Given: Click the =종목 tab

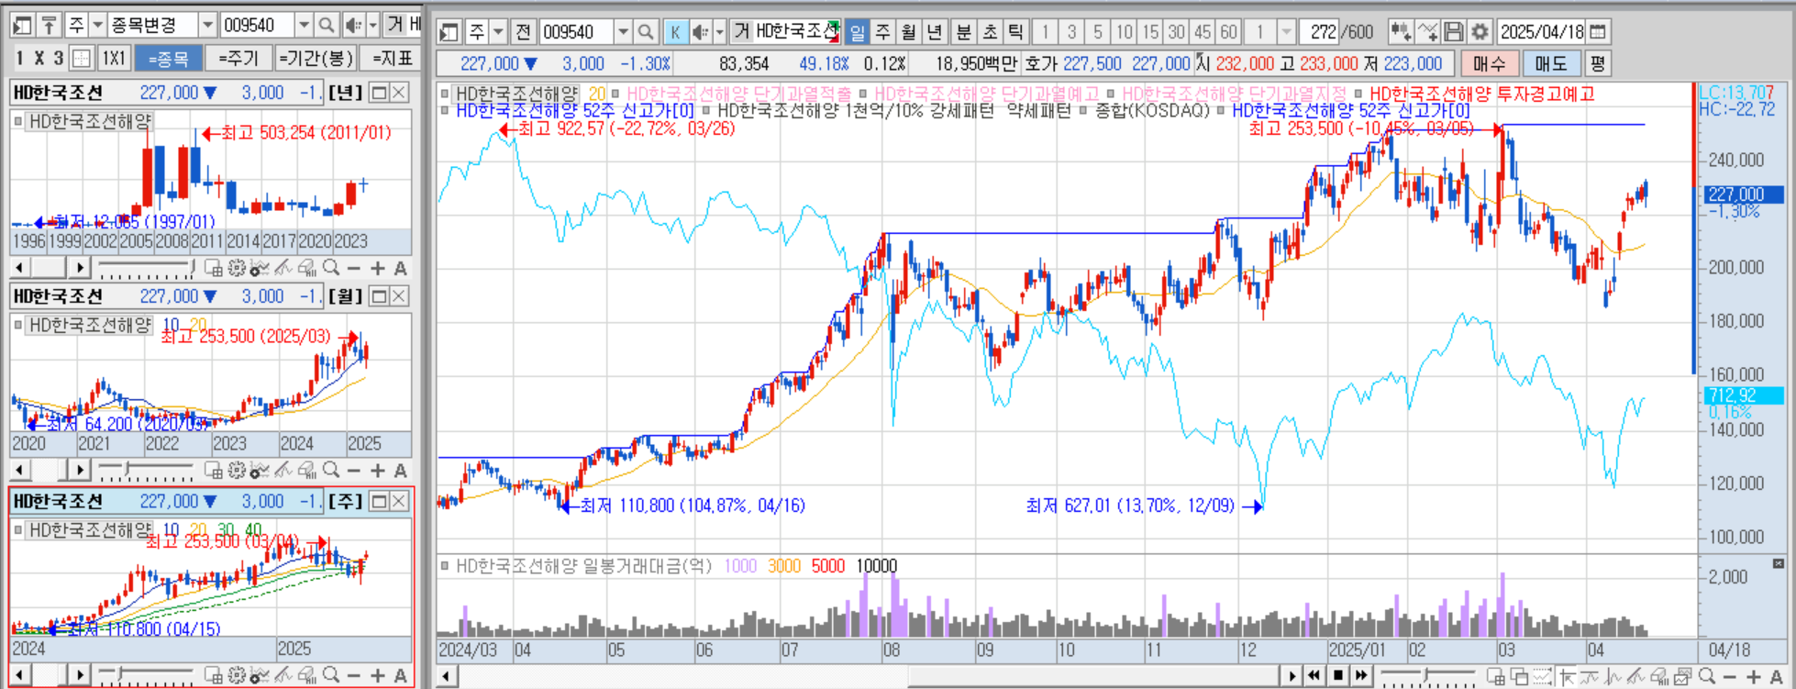Looking at the screenshot, I should coord(168,59).
